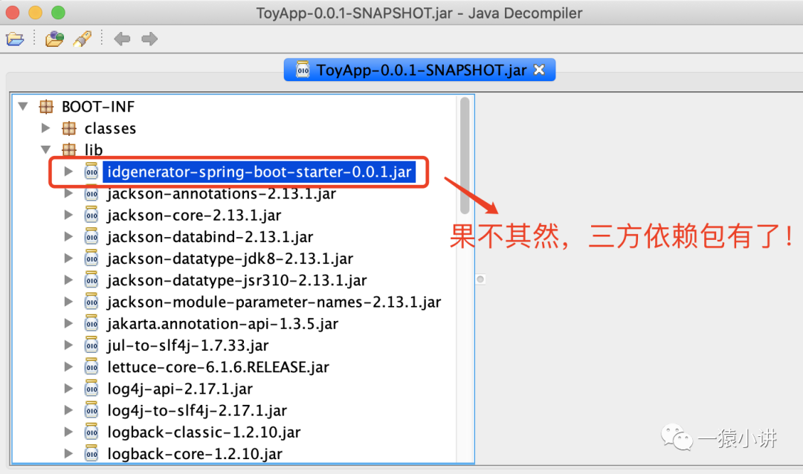Image resolution: width=803 pixels, height=474 pixels.
Task: Expand jackson-module-parameter-names jar node
Action: tap(68, 302)
